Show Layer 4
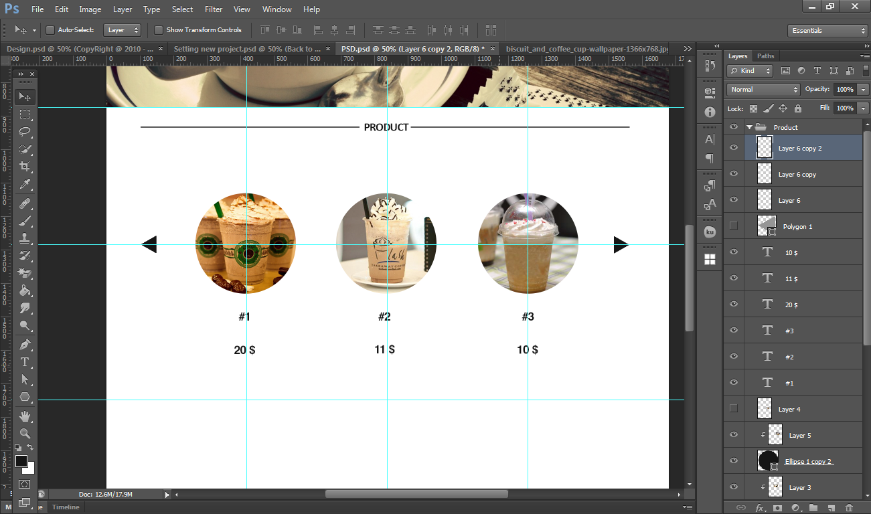The width and height of the screenshot is (871, 514). pyautogui.click(x=734, y=409)
